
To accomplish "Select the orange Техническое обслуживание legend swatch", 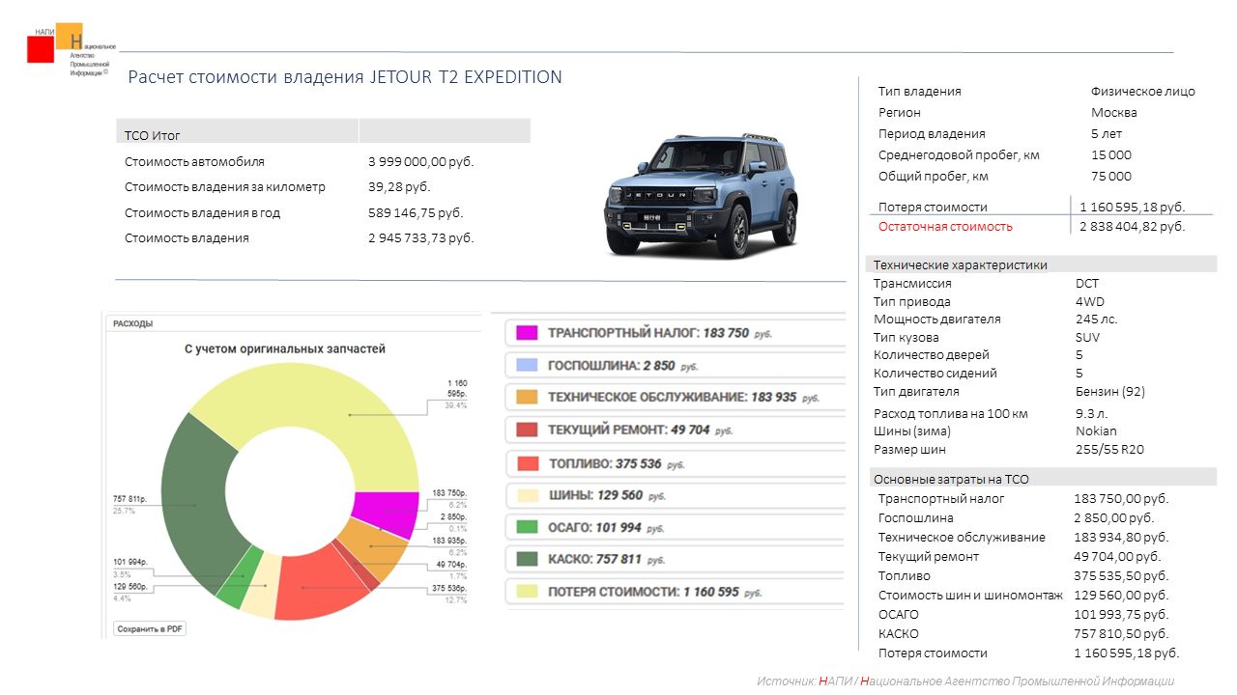I will click(526, 398).
